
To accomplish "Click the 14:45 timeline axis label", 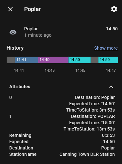I will coord(80,70).
